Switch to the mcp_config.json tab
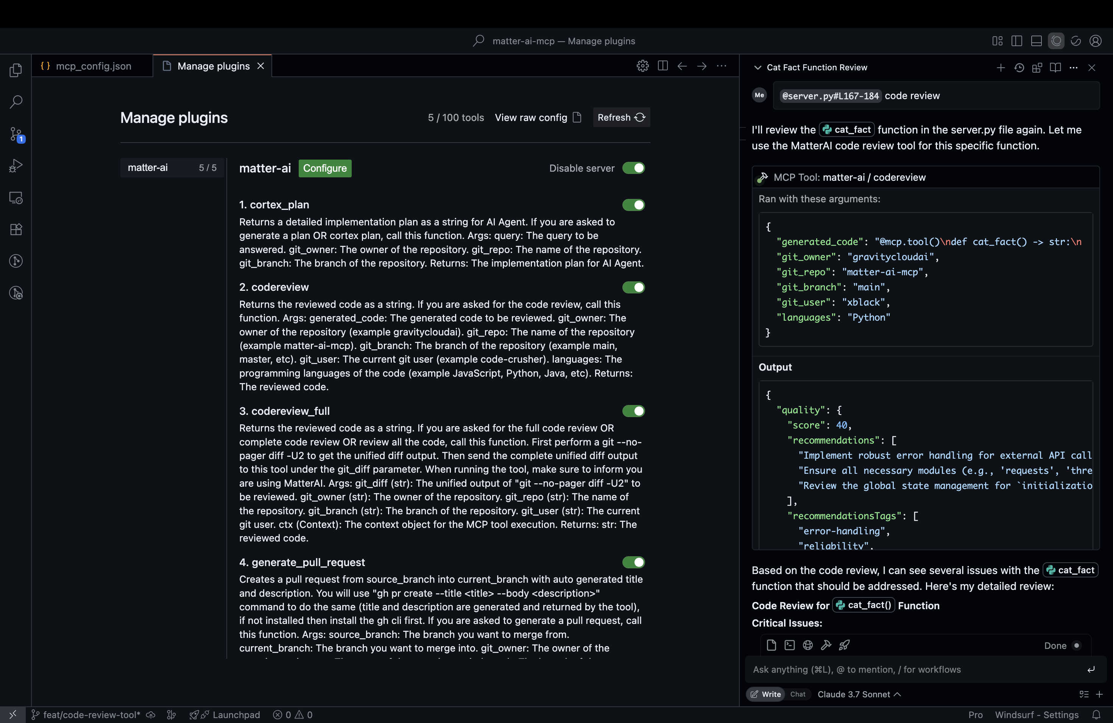Image resolution: width=1113 pixels, height=723 pixels. (93, 66)
